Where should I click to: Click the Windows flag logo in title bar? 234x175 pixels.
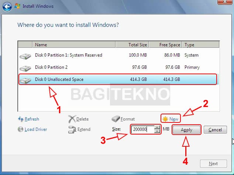tap(17, 6)
